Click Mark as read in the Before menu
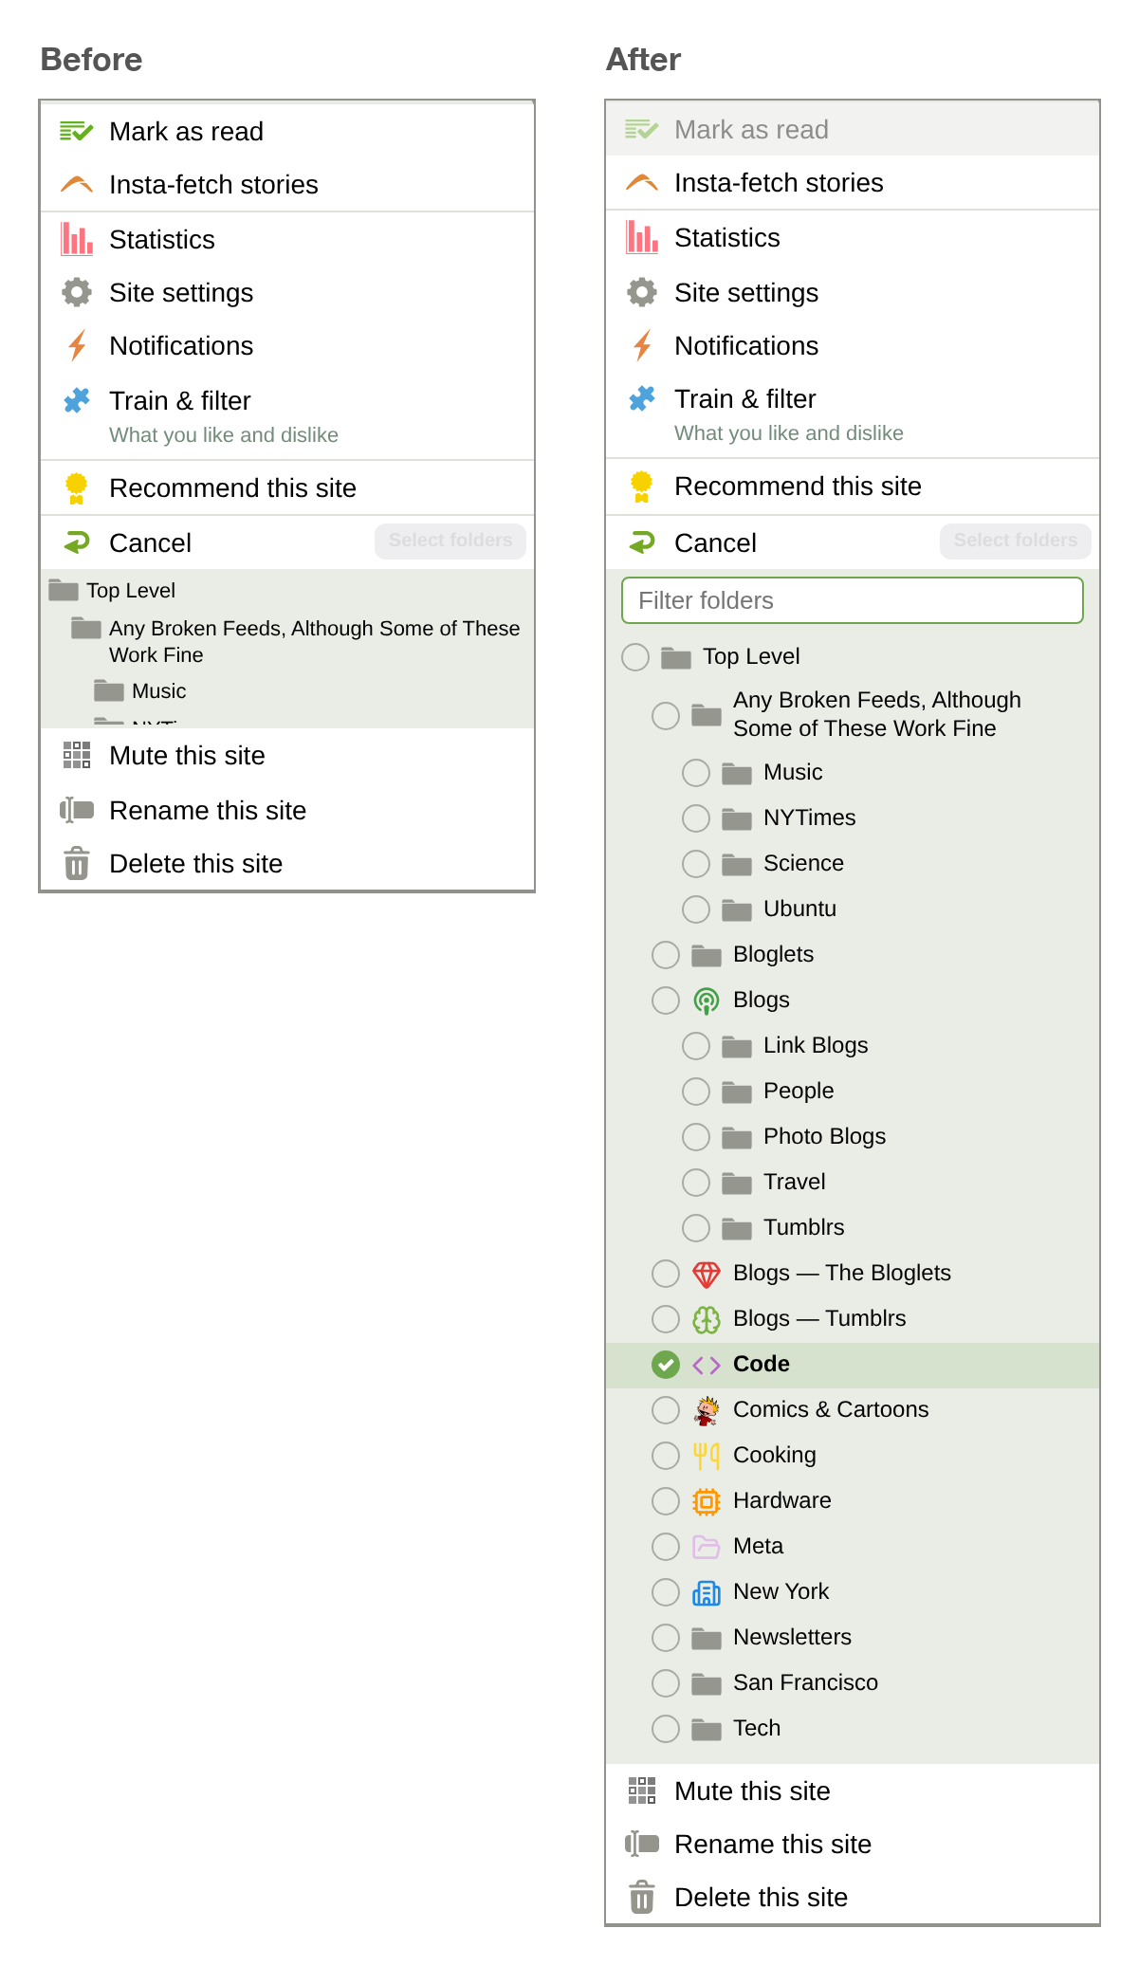This screenshot has height=1965, width=1139. tap(287, 131)
